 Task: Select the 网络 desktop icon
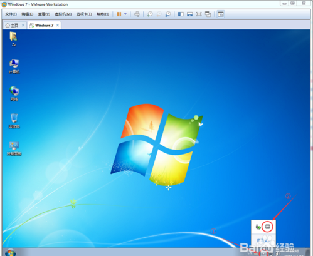click(x=14, y=94)
